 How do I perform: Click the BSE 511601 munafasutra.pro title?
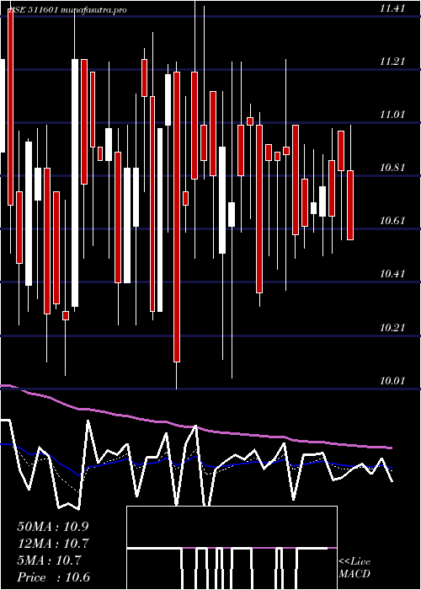(x=67, y=10)
